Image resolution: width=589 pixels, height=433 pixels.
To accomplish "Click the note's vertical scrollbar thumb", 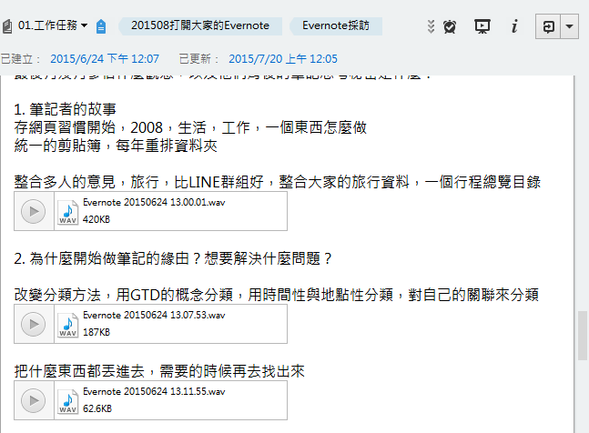I will pos(583,336).
